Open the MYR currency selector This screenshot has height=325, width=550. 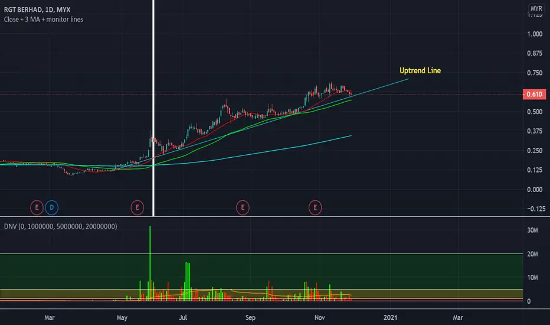536,8
